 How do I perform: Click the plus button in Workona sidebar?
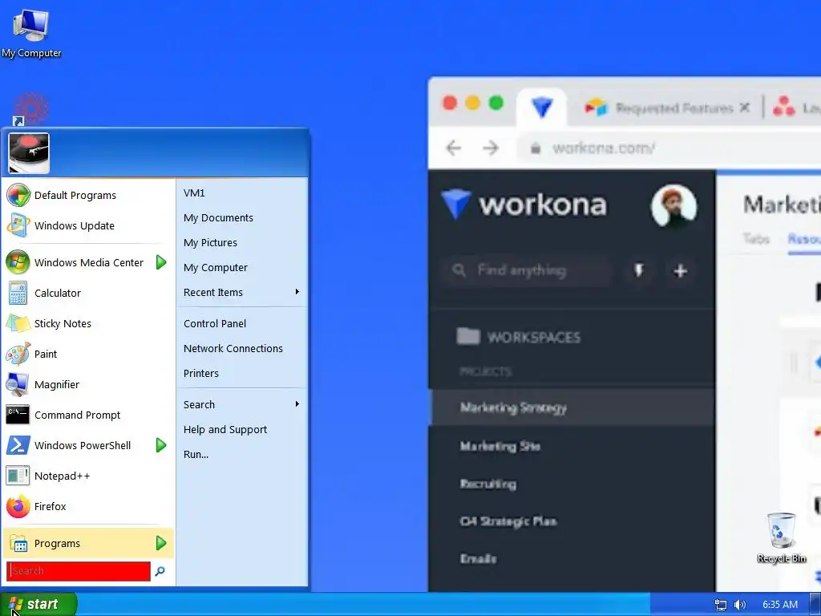pyautogui.click(x=680, y=271)
